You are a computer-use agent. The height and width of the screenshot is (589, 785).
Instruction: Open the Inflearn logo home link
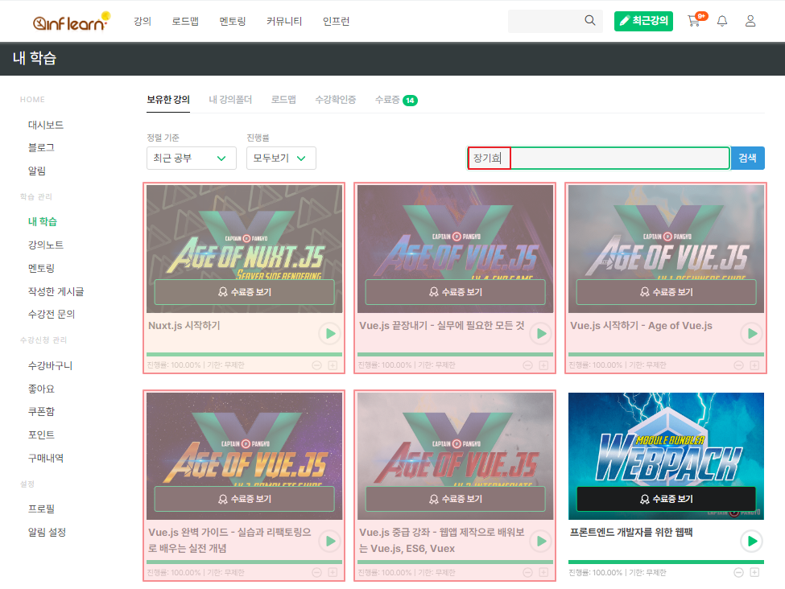pos(71,22)
